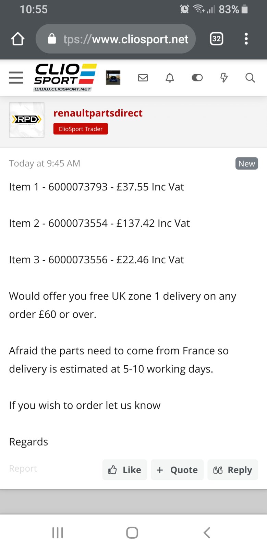Like this post
Image resolution: width=267 pixels, height=550 pixels.
tap(125, 470)
